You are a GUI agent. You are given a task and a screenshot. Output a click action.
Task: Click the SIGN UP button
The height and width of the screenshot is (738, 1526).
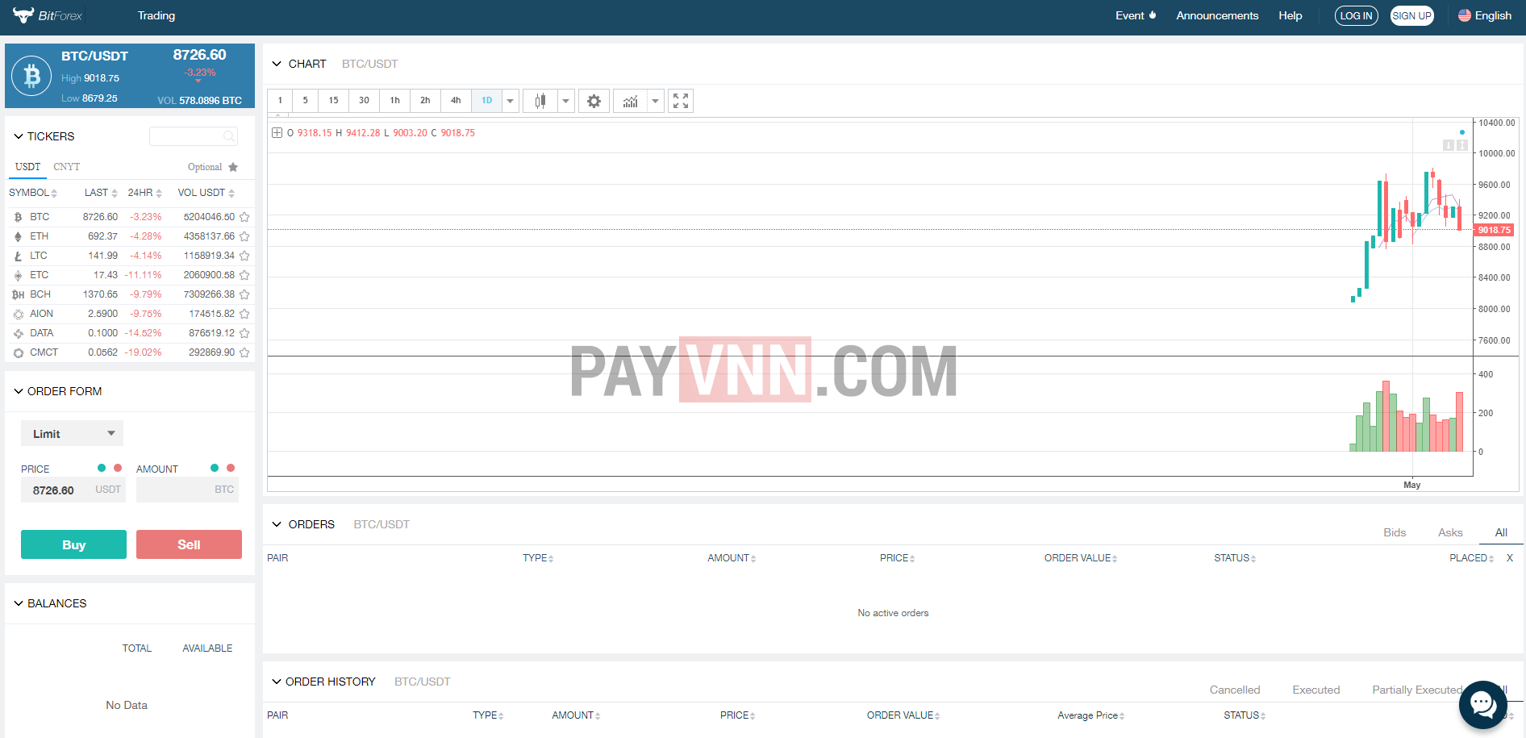[1411, 15]
